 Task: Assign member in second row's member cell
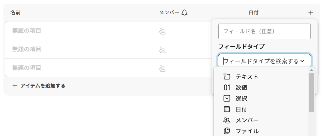point(162,50)
